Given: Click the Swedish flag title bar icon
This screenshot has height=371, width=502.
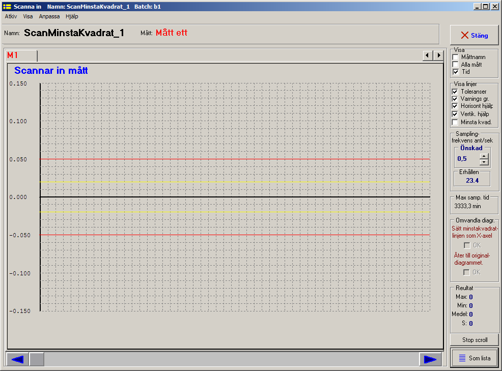Looking at the screenshot, I should (7, 7).
